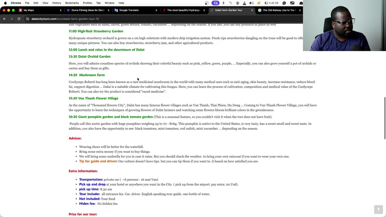Click the 'Tour includes' label
Screen dimensions: 386x217
tap(89, 194)
